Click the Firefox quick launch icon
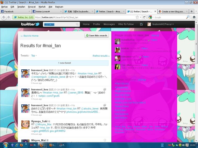Screen dimensions: 198x148 (x=21, y=145)
